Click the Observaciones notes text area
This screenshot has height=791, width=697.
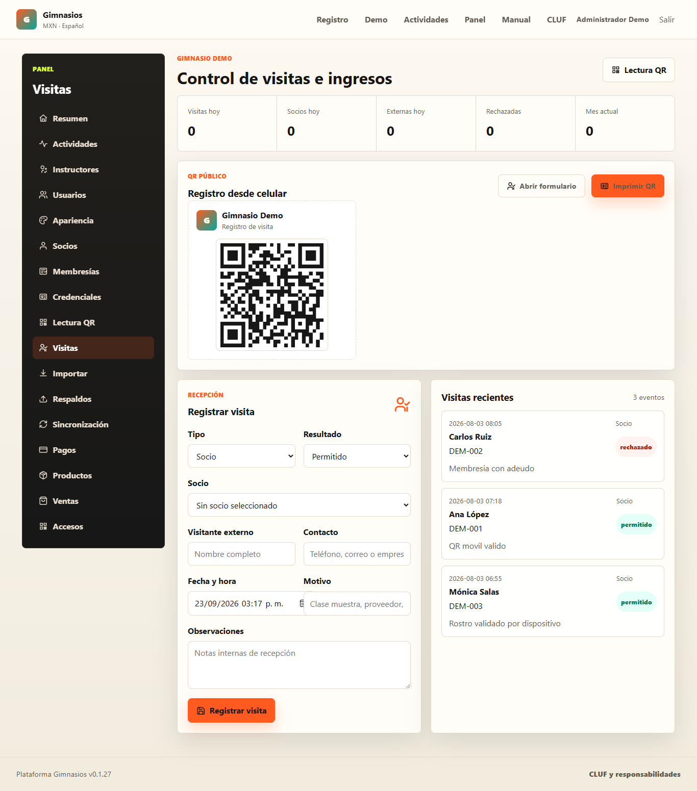point(299,665)
